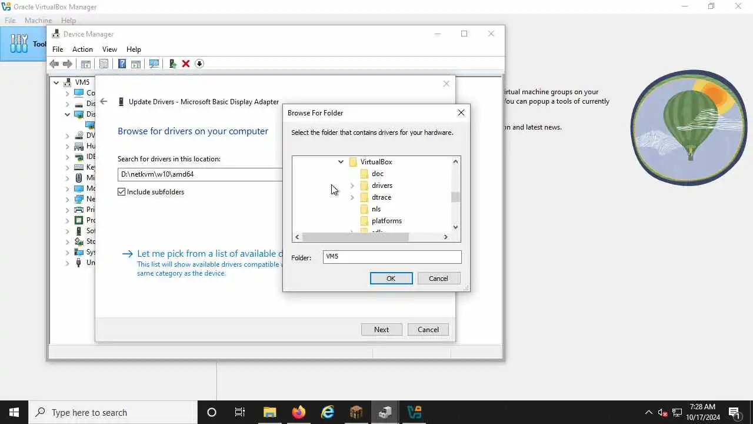This screenshot has height=424, width=753.
Task: Expand the dtrace folder node
Action: coord(352,197)
